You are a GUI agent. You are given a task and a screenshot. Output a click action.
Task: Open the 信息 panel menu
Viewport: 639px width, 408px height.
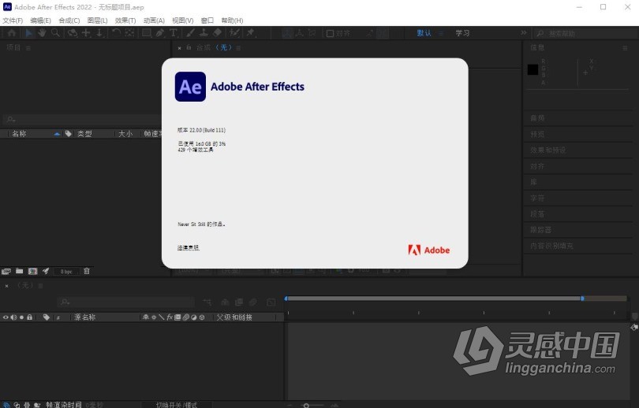(x=625, y=48)
